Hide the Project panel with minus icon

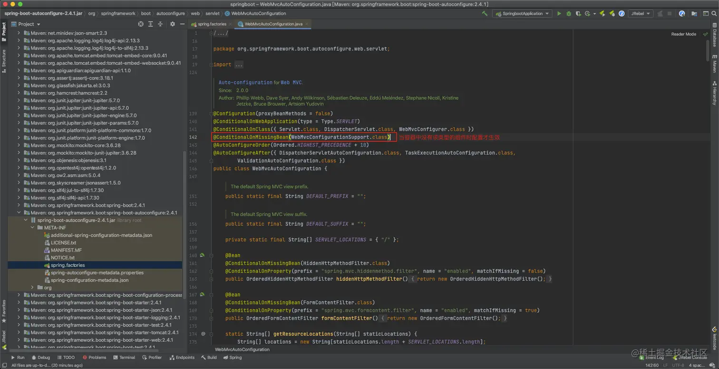(x=182, y=24)
